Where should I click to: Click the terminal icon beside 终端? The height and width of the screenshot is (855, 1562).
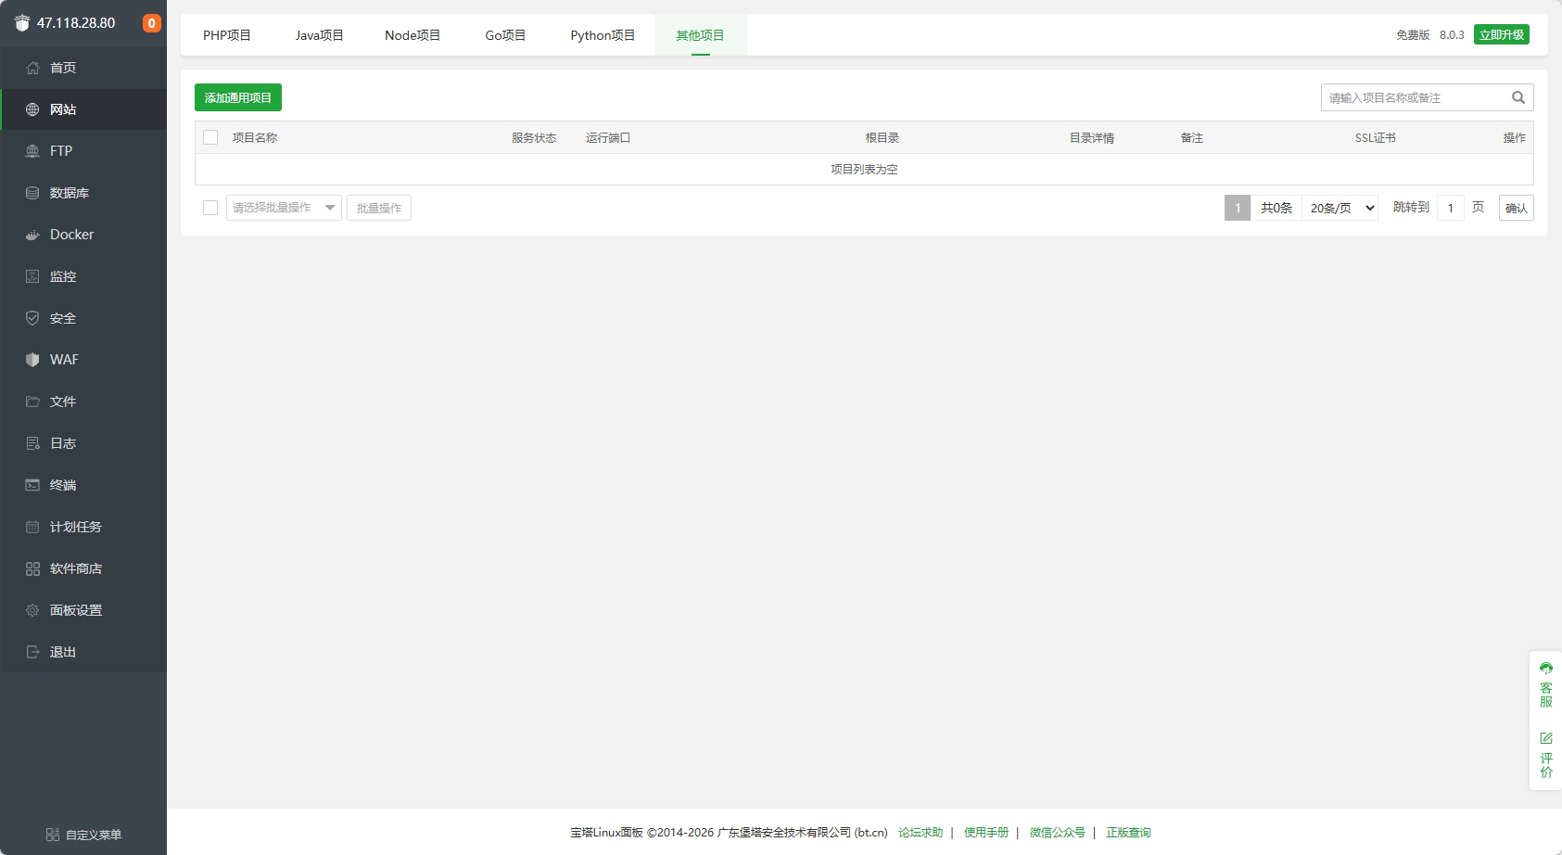coord(32,485)
